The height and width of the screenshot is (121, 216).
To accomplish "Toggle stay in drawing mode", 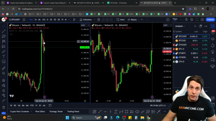I will (4, 85).
